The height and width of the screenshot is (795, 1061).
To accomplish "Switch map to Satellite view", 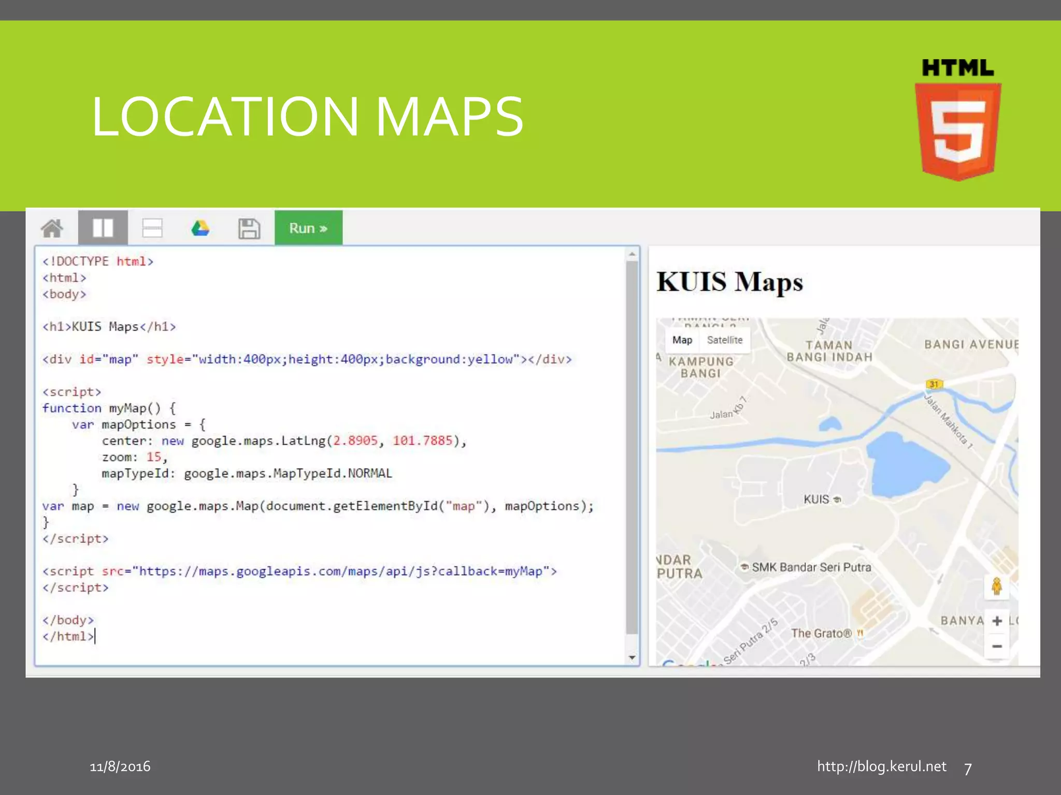I will point(725,340).
